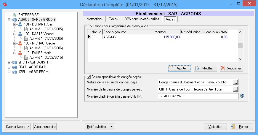This screenshot has height=135, width=258.
Task: Open the Edit° bulletins dropdown arrow
Action: (111, 127)
